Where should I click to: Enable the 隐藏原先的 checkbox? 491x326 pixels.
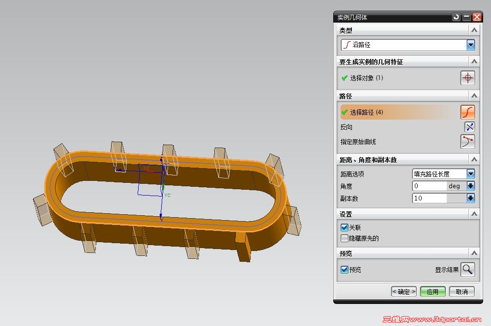345,238
